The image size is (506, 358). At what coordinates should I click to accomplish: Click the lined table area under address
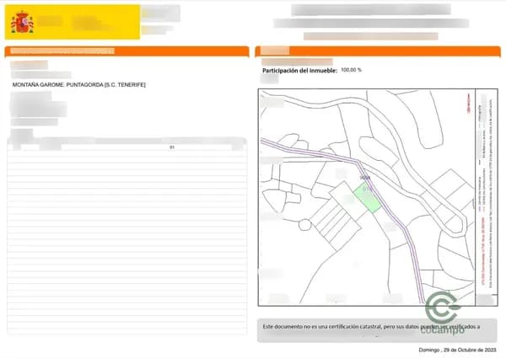[x=126, y=236]
